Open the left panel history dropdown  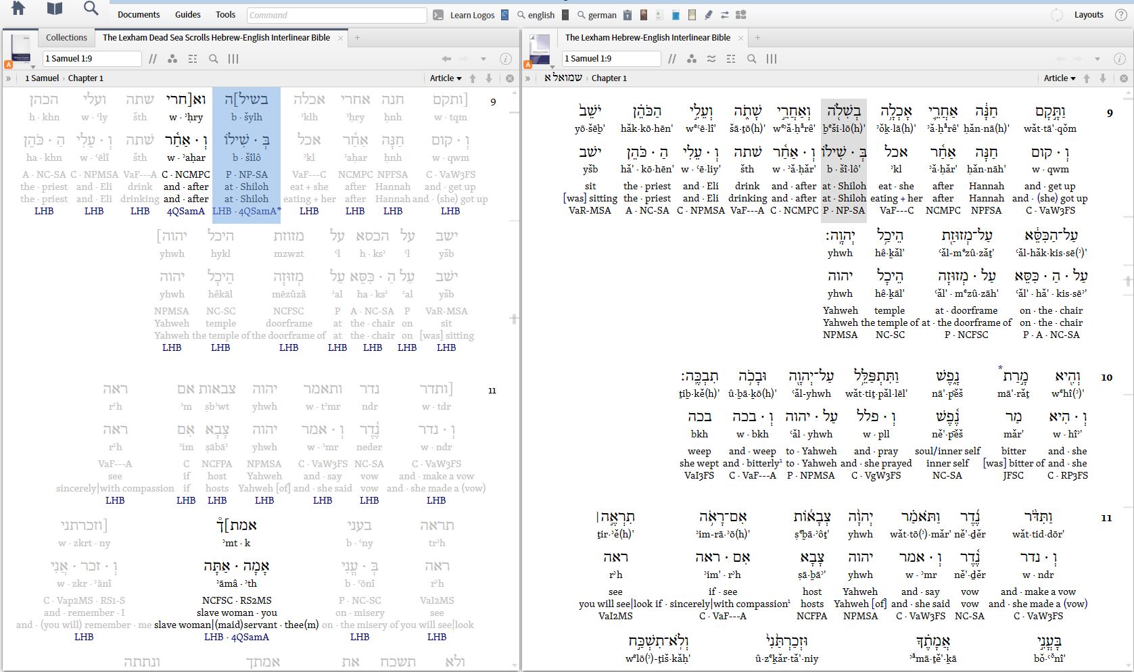(483, 59)
